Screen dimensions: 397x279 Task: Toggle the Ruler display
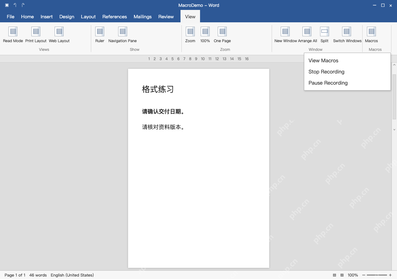(x=100, y=35)
